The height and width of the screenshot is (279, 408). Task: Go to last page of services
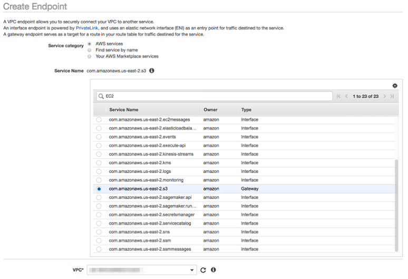click(392, 97)
